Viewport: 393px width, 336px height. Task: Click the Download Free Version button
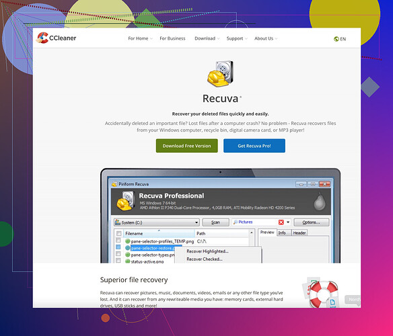pyautogui.click(x=186, y=146)
